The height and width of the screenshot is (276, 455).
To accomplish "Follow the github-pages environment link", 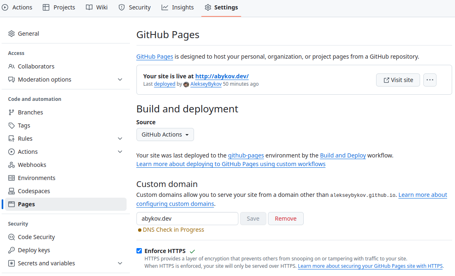I will pos(246,155).
